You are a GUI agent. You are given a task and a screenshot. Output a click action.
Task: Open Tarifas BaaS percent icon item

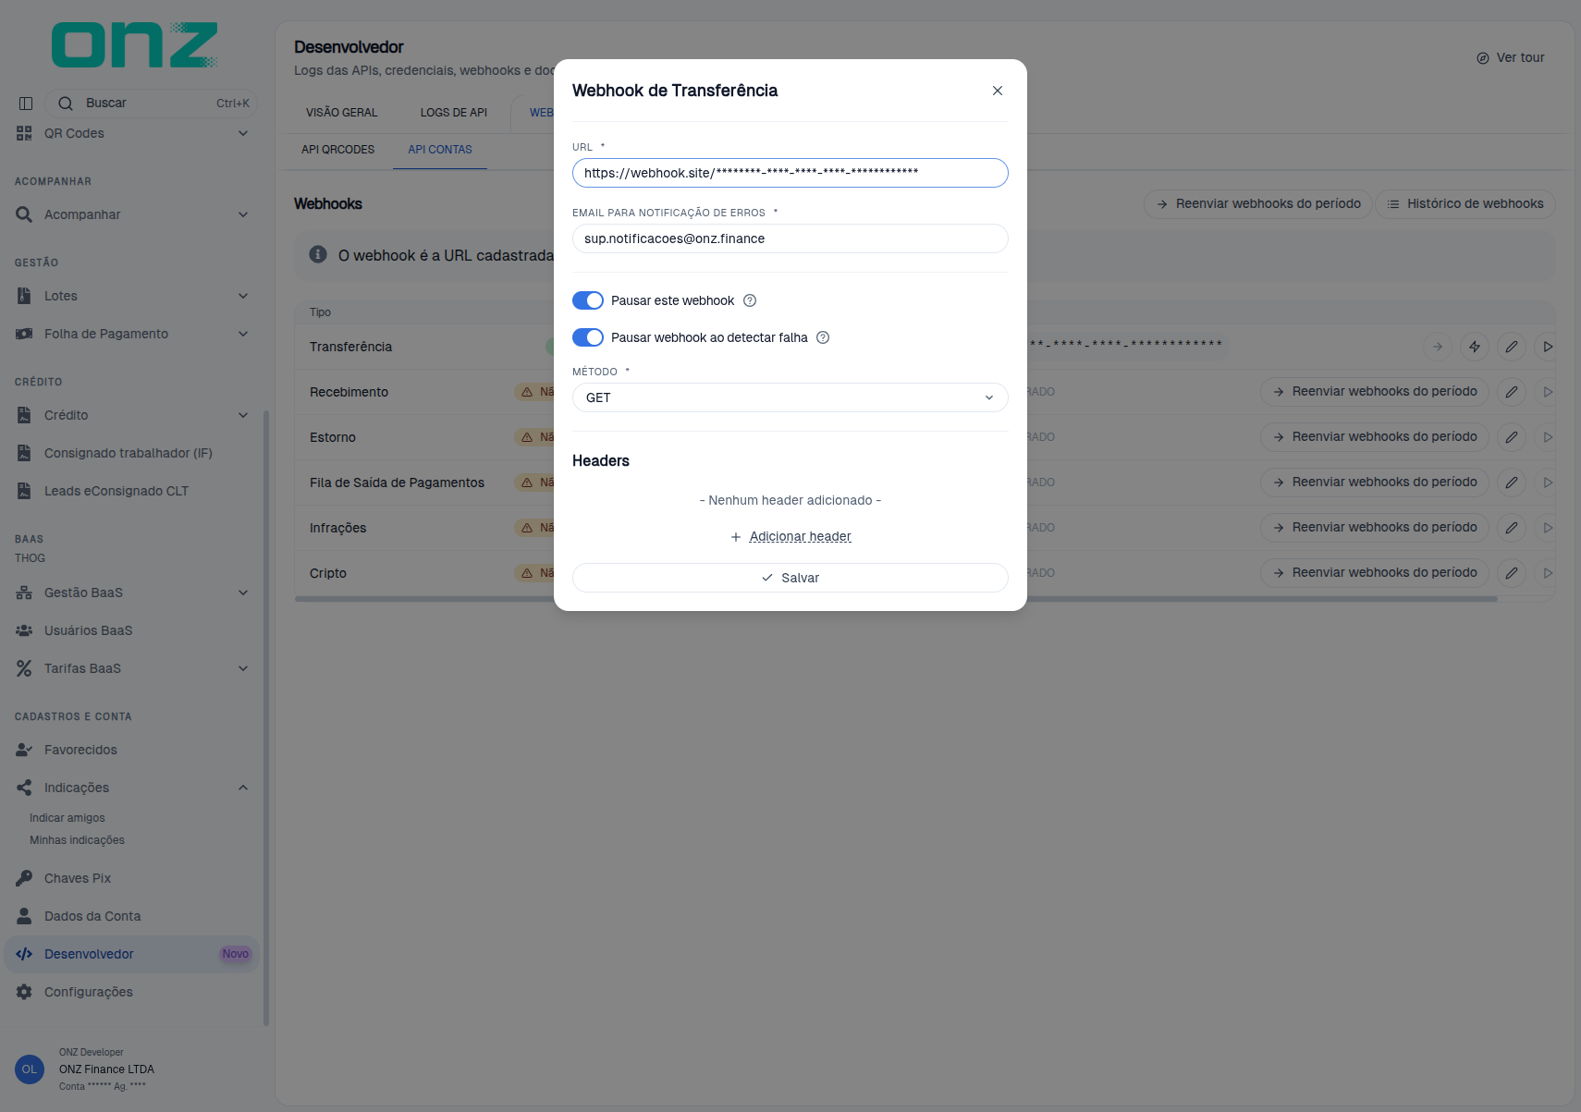(x=24, y=668)
